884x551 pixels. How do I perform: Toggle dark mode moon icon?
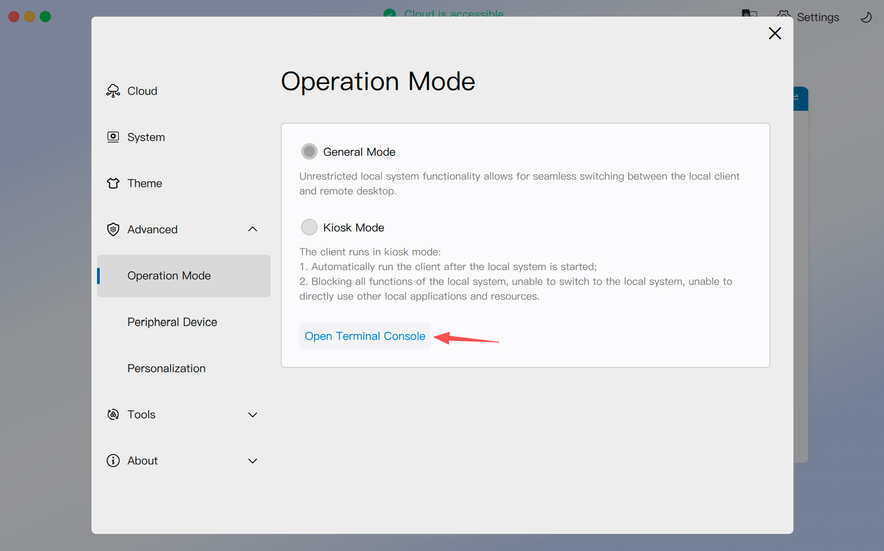[x=866, y=17]
